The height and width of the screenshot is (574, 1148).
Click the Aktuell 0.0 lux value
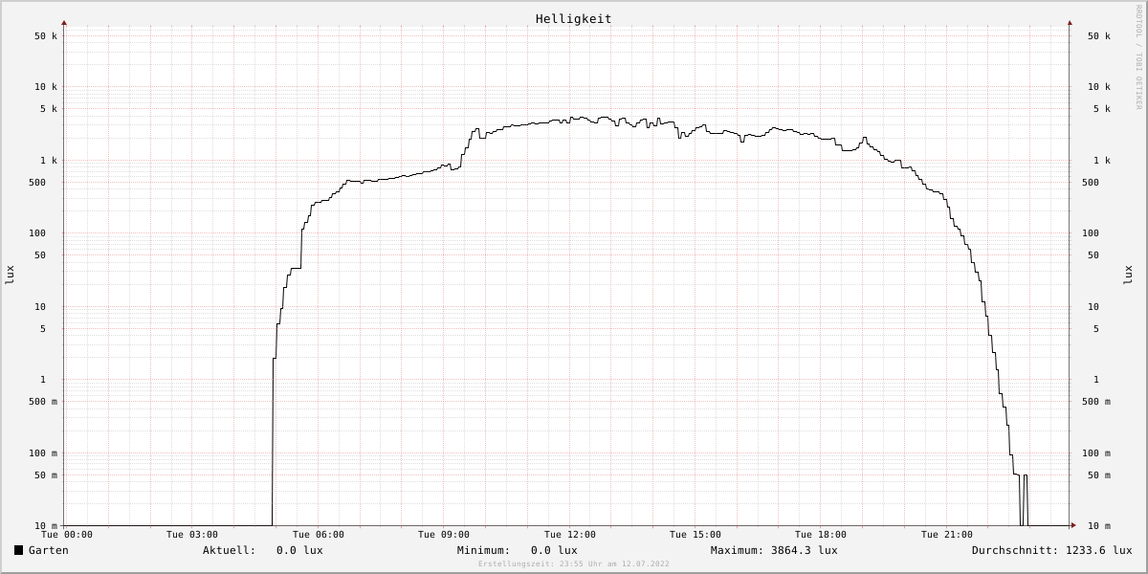click(x=299, y=550)
